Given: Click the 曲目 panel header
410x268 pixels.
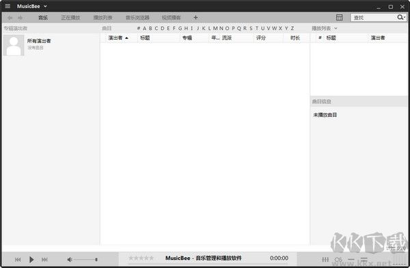Looking at the screenshot, I should pyautogui.click(x=107, y=28).
